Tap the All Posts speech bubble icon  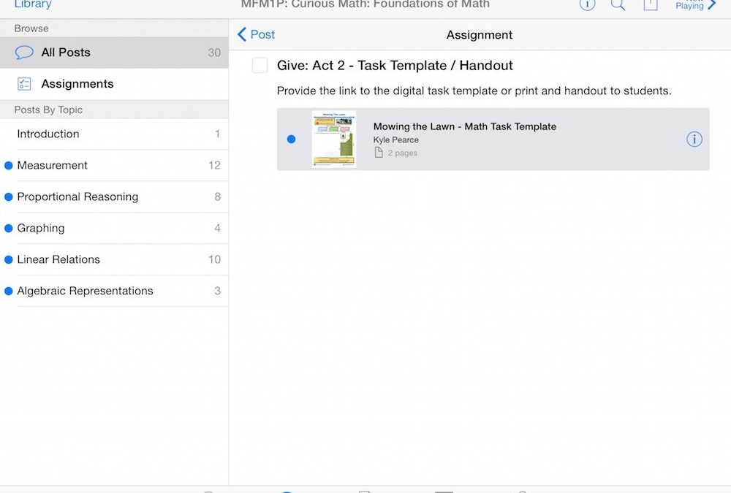tap(25, 53)
